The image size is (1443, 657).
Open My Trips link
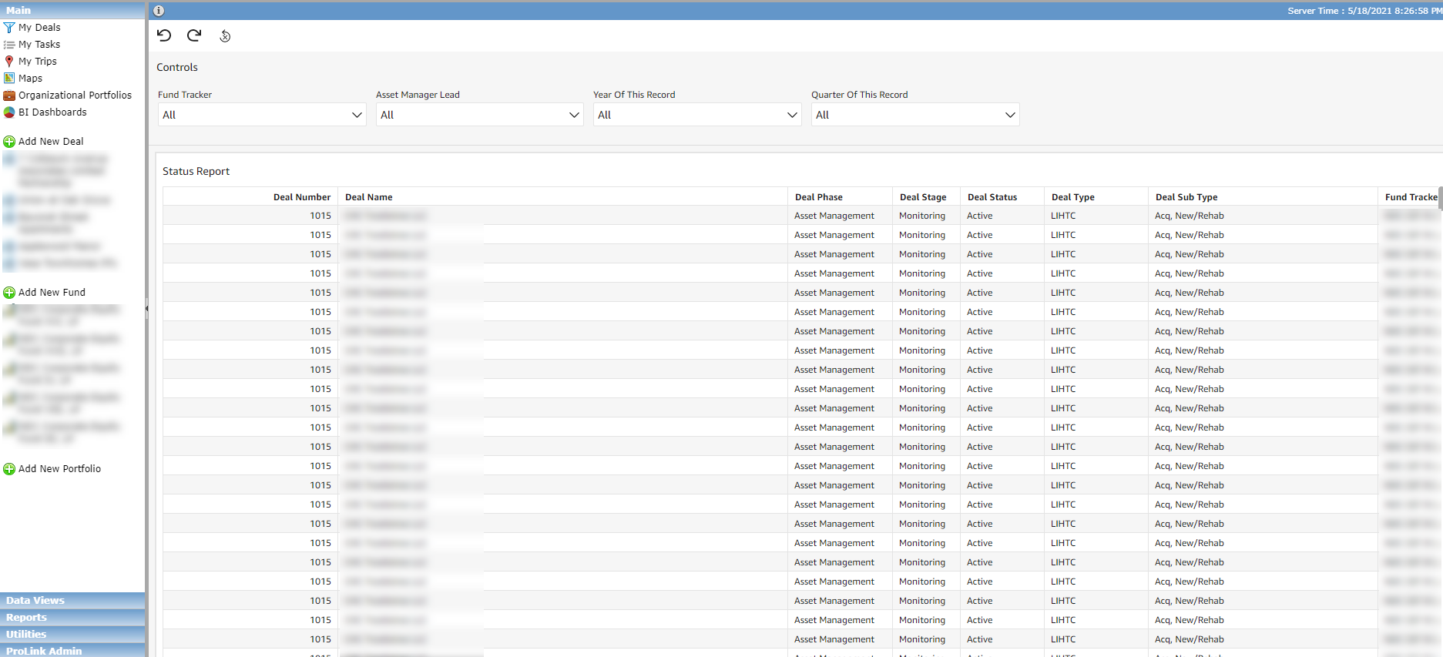pyautogui.click(x=38, y=62)
